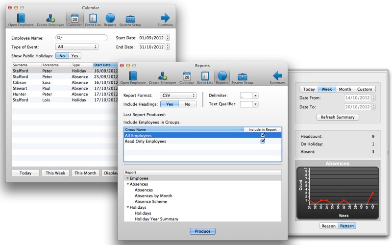
Task: Open Delimiter combo box arrow
Action: pyautogui.click(x=255, y=96)
